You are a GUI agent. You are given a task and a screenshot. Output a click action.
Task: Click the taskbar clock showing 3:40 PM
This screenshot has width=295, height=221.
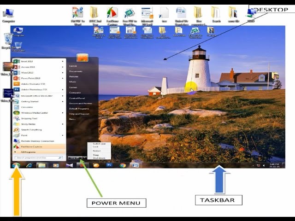[x=275, y=165]
